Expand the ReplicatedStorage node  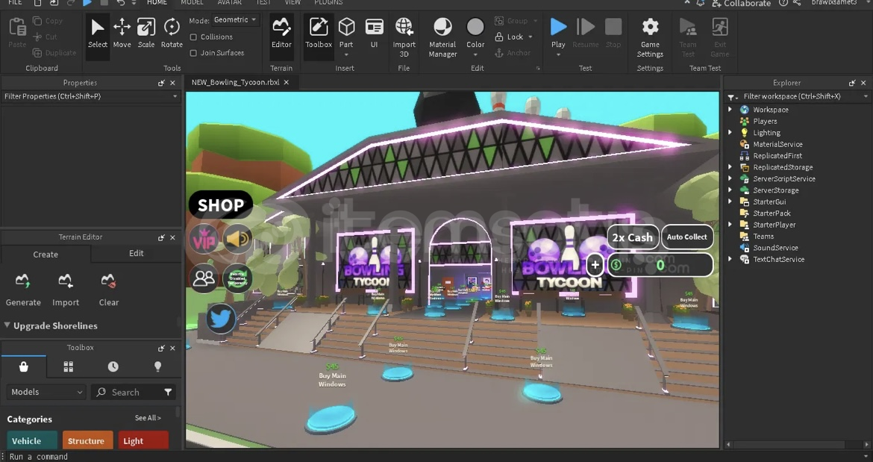coord(730,167)
